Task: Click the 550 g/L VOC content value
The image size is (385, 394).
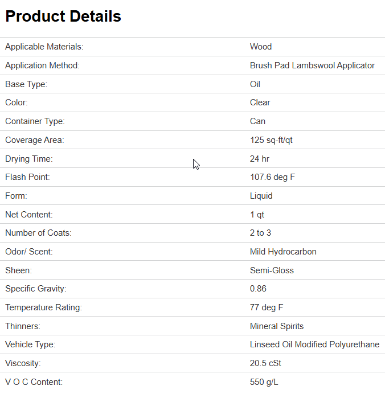Action: click(264, 382)
